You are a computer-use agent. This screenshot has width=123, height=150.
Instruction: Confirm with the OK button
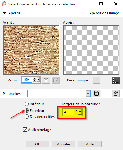(37, 144)
